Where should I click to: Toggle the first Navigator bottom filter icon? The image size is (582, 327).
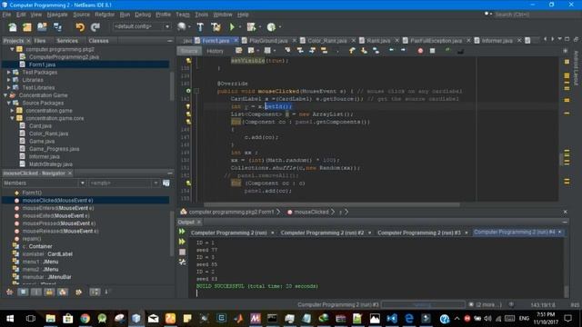(10, 292)
